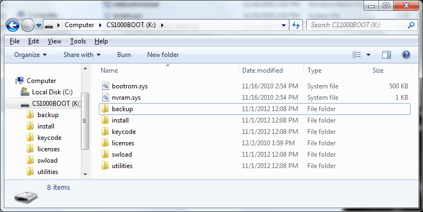Click navigation pane scroll up arrow
This screenshot has height=212, width=423.
(x=85, y=69)
